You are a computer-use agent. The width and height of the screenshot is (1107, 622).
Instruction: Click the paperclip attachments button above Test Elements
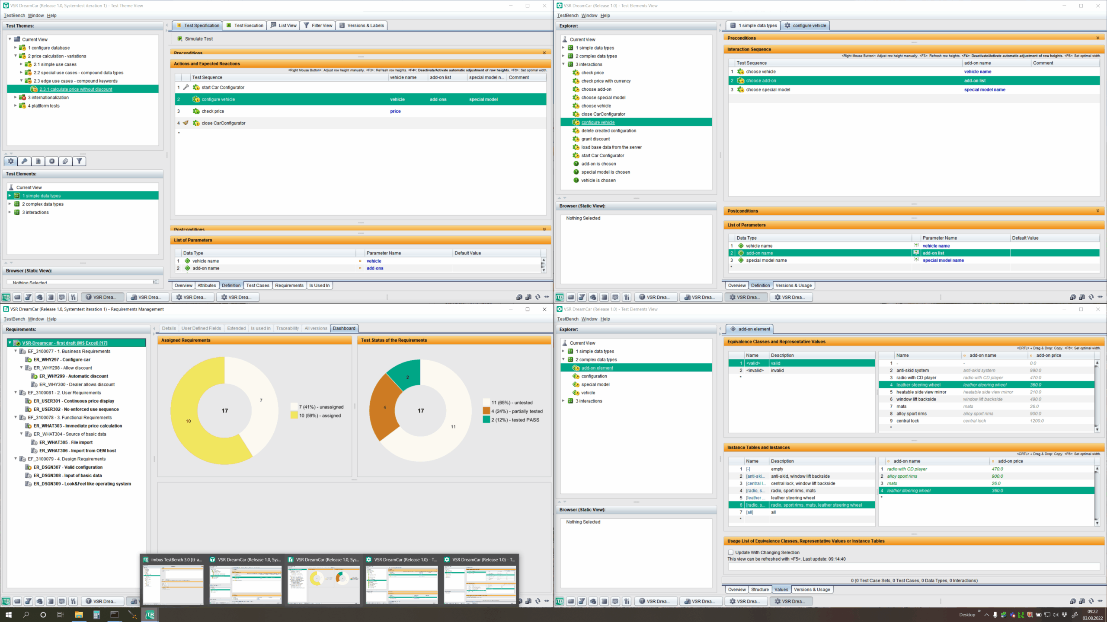tap(65, 161)
